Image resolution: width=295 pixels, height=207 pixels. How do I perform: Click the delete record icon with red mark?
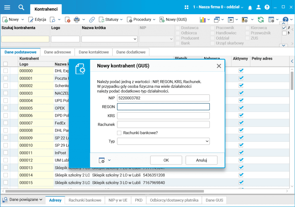[x=67, y=20]
